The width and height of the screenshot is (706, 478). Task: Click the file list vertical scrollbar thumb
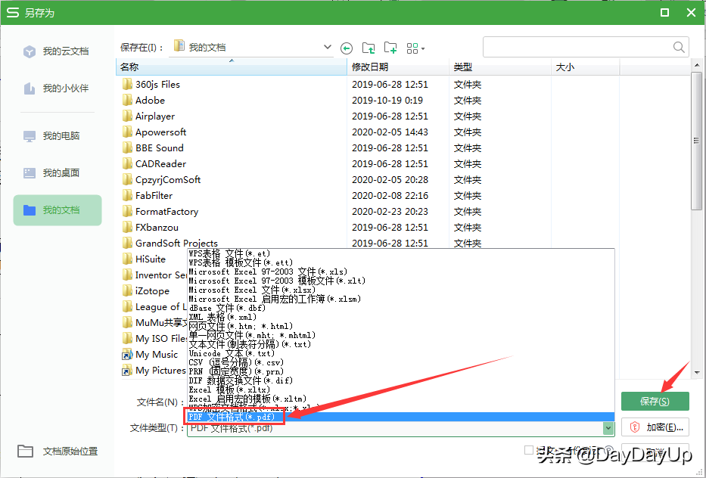(x=697, y=141)
